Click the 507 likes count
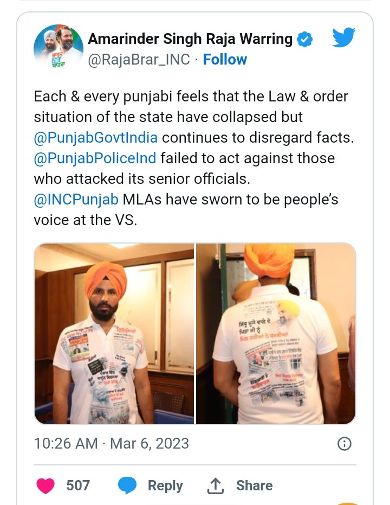This screenshot has width=390, height=505. 78,485
